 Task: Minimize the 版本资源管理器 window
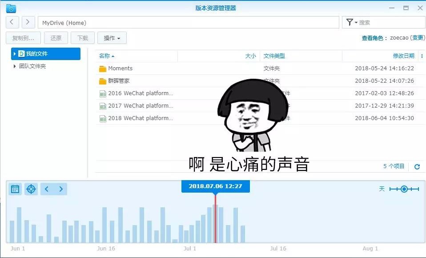coord(392,8)
